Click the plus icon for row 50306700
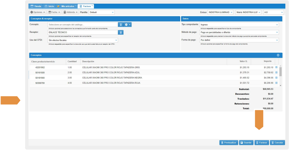289x150 pixels. tap(276, 83)
